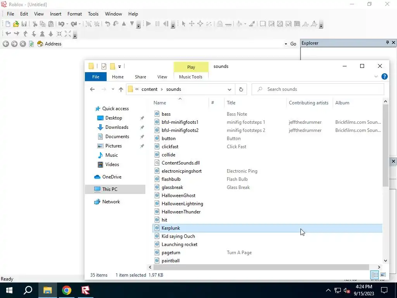Click the Stop loading circle icon
The width and height of the screenshot is (397, 298).
point(23,44)
